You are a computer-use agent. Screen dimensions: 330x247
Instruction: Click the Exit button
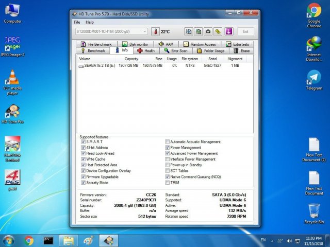coord(246,31)
